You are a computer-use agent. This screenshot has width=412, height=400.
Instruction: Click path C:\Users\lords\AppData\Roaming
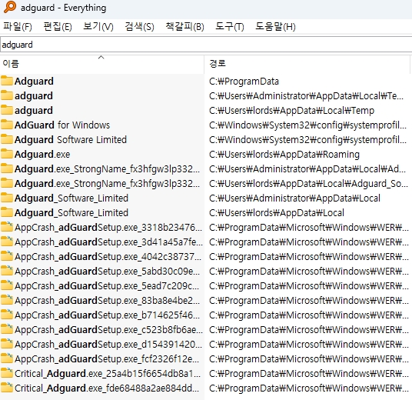pos(284,155)
